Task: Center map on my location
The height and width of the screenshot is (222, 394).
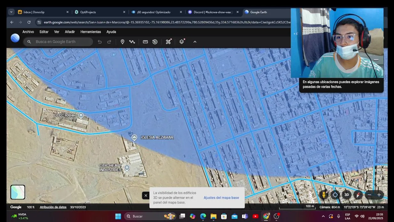Action: (335, 195)
